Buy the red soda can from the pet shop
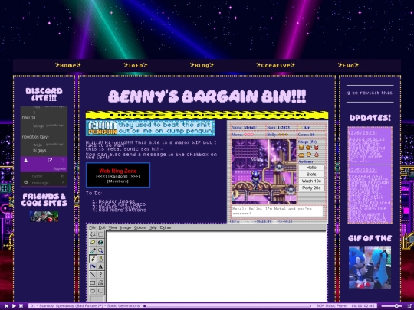 [x=317, y=148]
